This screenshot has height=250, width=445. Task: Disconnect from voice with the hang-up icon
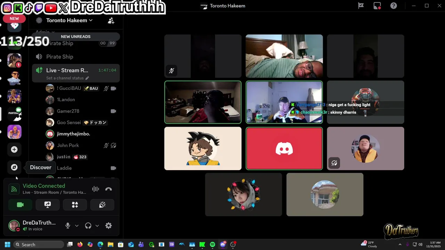[108, 189]
